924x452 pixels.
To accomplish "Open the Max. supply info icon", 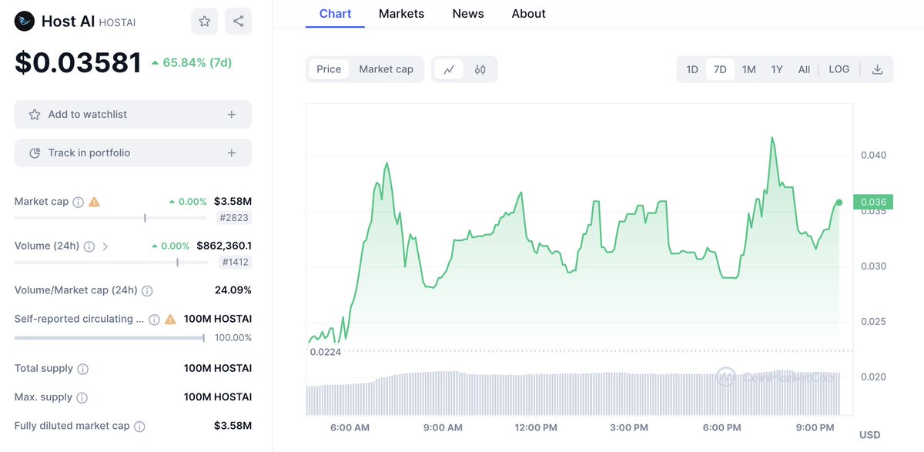I will tap(82, 397).
